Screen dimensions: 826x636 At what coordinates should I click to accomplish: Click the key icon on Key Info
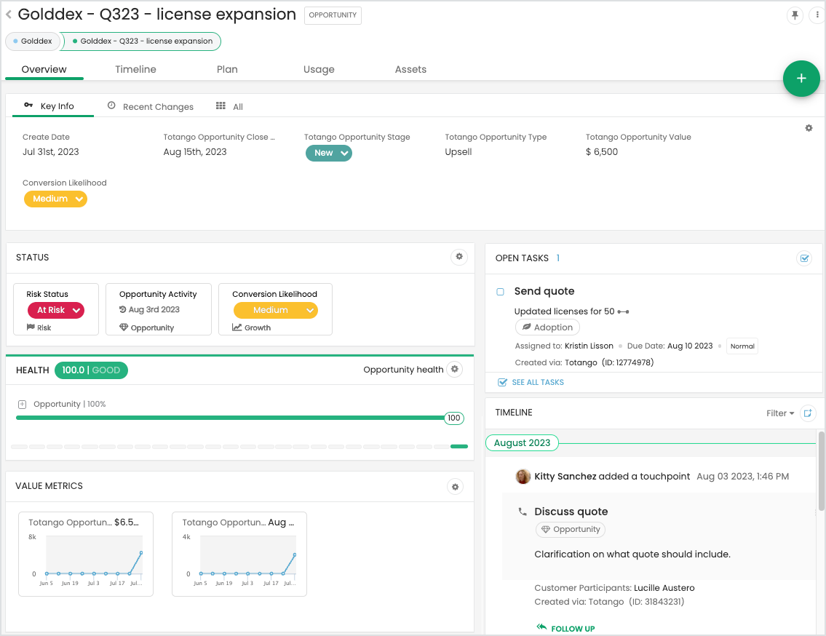(28, 106)
